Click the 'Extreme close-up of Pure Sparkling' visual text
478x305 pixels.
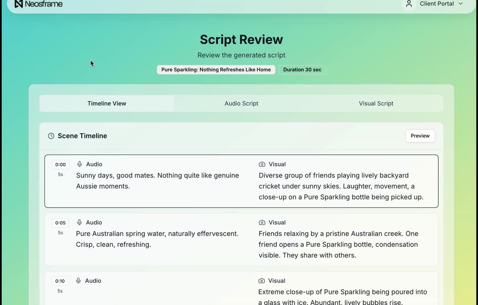click(x=343, y=297)
